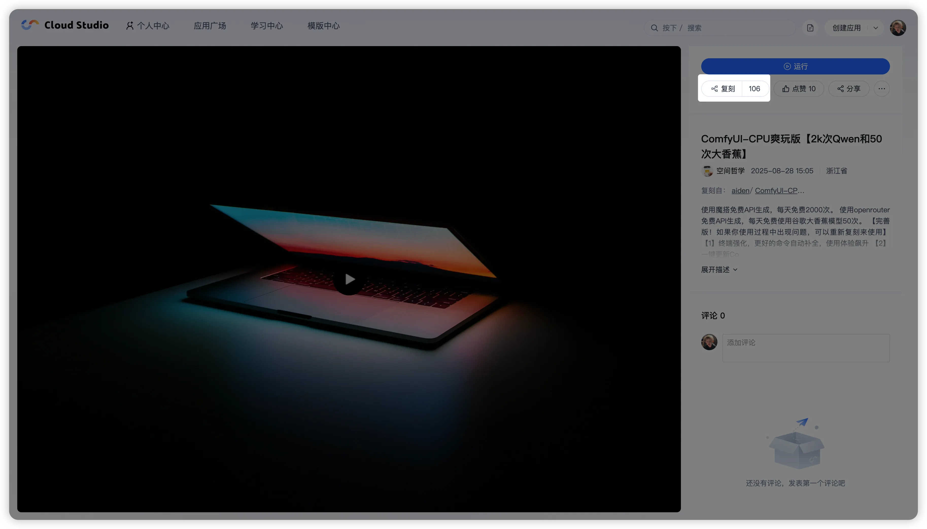The height and width of the screenshot is (529, 927).
Task: Expand description with 展开描述
Action: [x=719, y=270]
